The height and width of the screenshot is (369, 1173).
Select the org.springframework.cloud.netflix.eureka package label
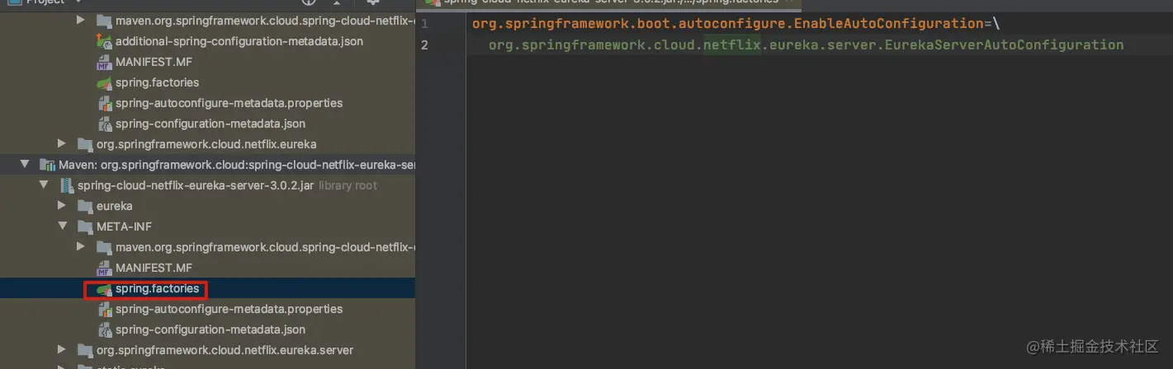(206, 144)
